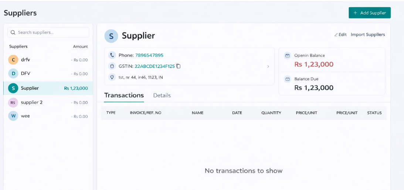This screenshot has height=190, width=404.
Task: Focus the Search suppliers input field
Action: point(52,32)
